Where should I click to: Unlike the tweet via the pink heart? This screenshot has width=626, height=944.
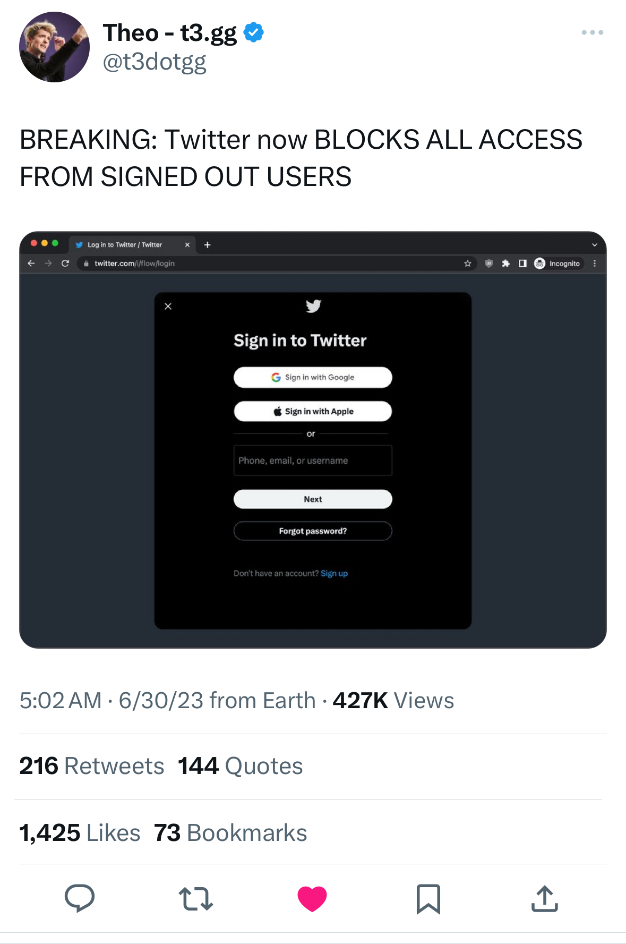click(x=312, y=899)
